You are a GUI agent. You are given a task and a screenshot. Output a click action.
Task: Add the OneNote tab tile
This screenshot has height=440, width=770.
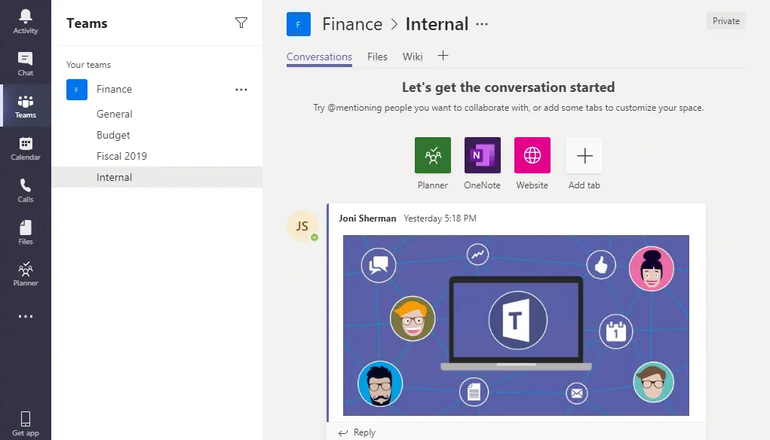click(483, 156)
